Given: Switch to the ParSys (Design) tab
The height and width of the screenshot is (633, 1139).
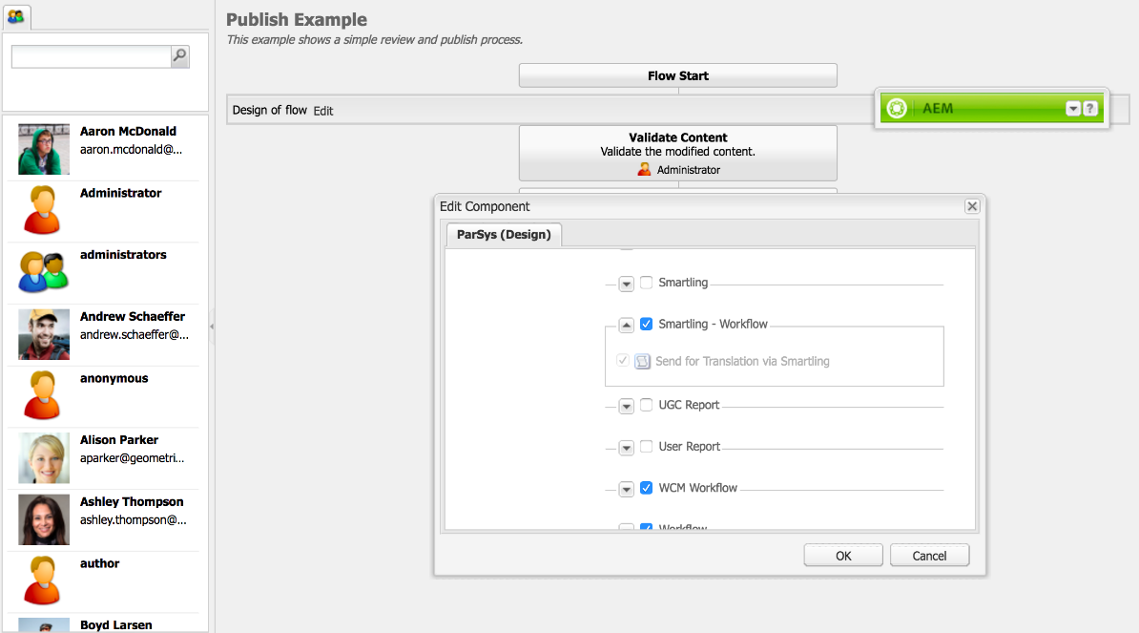Looking at the screenshot, I should tap(504, 234).
